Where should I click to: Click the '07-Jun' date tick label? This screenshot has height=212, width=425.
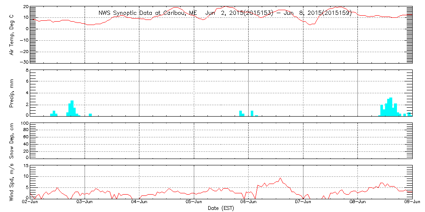(x=303, y=203)
